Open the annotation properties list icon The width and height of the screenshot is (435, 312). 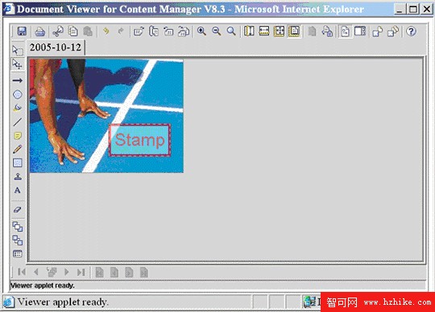[18, 253]
